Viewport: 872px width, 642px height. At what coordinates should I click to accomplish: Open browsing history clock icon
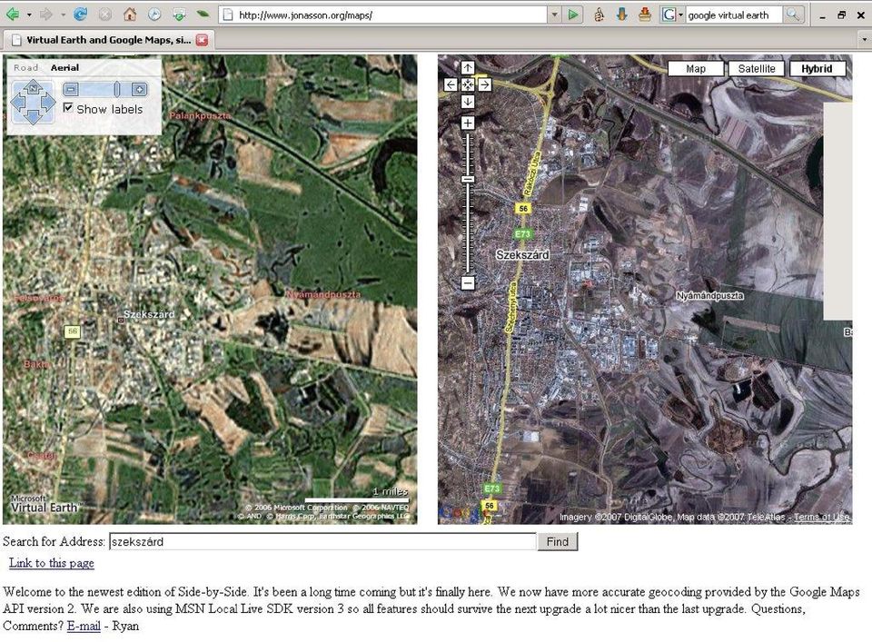[x=154, y=15]
